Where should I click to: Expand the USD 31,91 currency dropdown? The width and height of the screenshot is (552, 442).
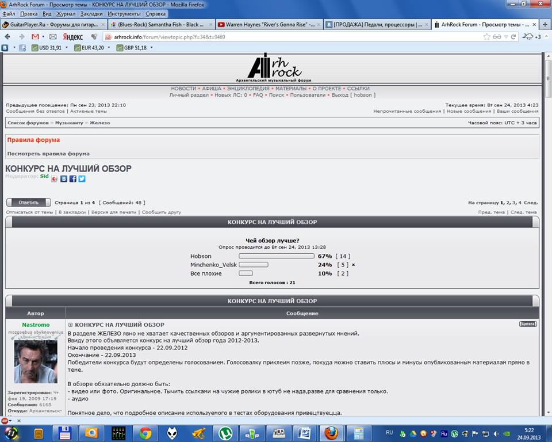[x=67, y=48]
